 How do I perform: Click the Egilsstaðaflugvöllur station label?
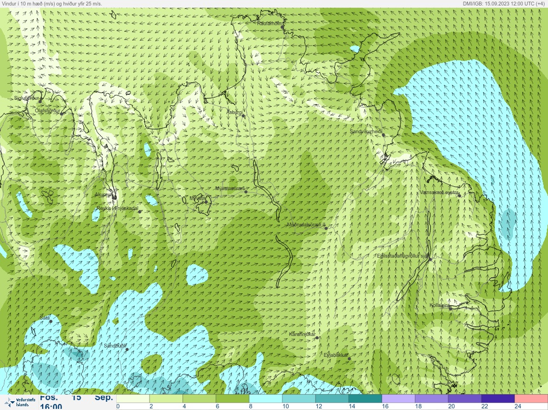(x=403, y=256)
